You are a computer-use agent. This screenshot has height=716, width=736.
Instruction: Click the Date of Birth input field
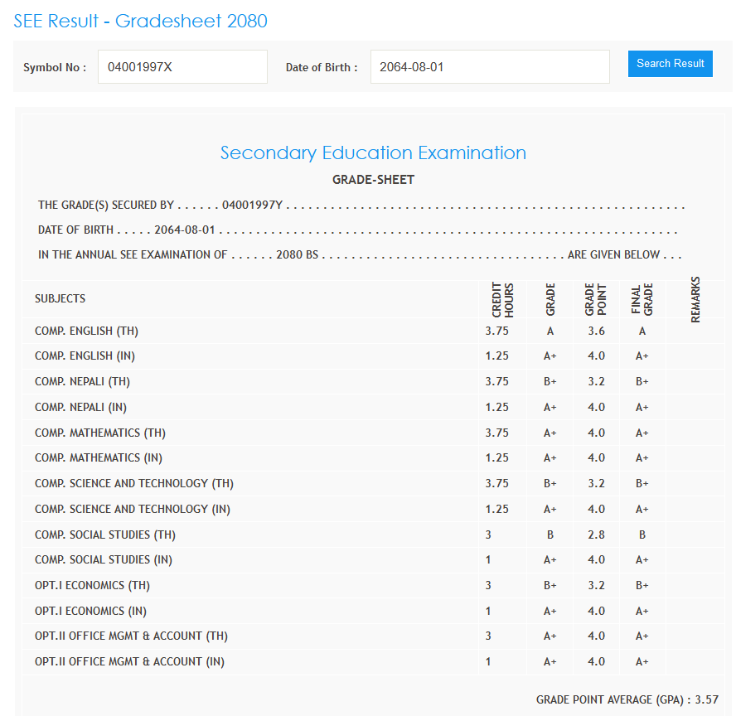tap(489, 67)
